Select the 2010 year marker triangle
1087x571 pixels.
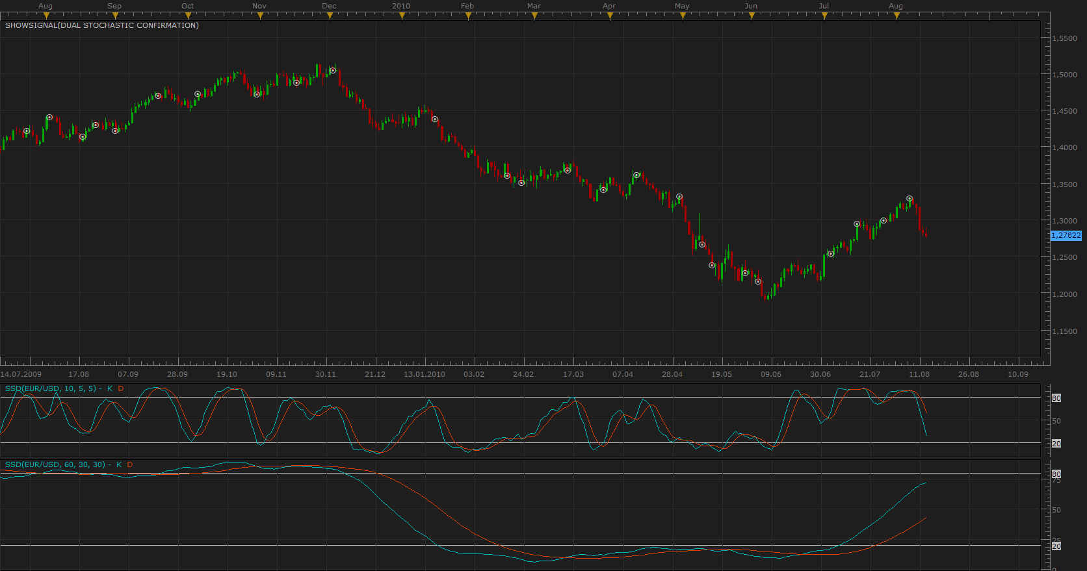402,16
